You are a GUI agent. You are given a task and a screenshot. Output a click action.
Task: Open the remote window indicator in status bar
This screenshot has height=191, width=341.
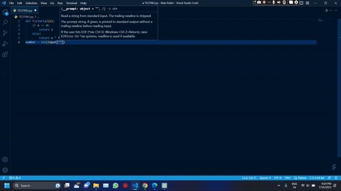(4, 178)
